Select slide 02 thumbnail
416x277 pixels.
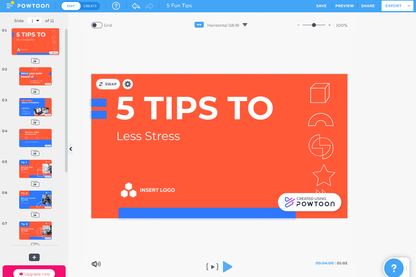pos(35,76)
